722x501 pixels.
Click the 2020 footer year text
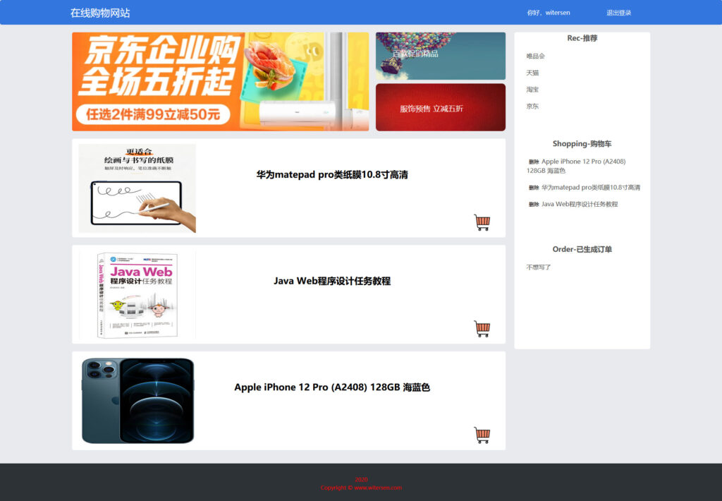(361, 480)
